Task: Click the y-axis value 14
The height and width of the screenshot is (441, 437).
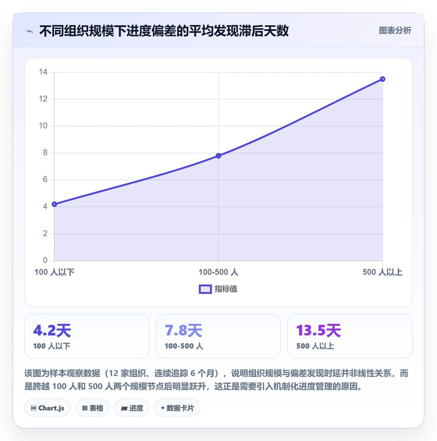Action: (x=43, y=72)
